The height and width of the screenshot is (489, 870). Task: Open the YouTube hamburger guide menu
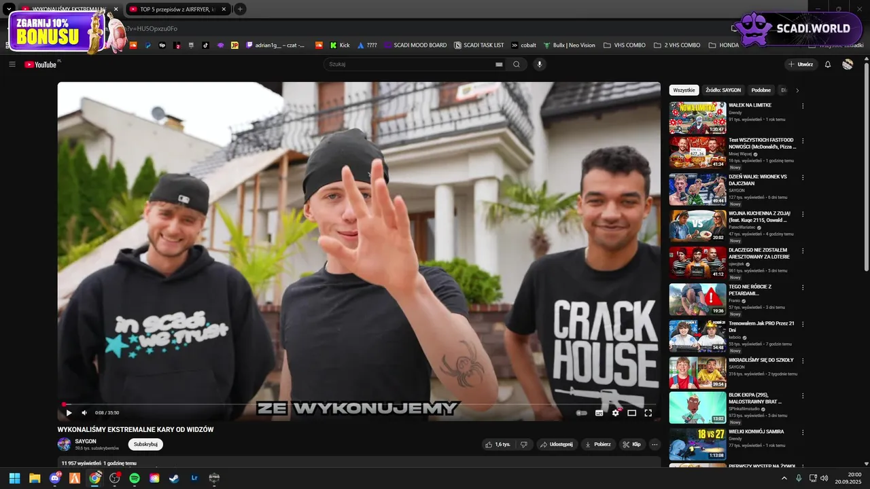[12, 65]
